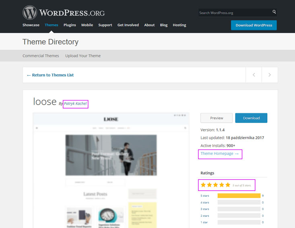Click the Preview button

(x=217, y=118)
